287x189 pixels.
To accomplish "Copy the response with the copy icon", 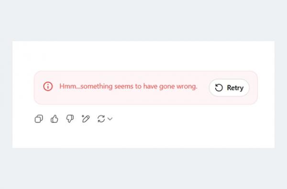I will tap(39, 119).
